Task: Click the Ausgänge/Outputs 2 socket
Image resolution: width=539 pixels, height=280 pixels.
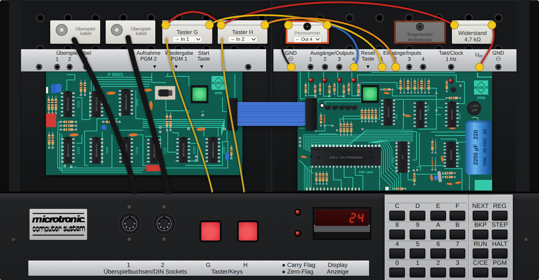Action: [x=325, y=67]
